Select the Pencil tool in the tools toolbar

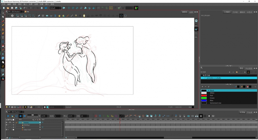[3, 25]
